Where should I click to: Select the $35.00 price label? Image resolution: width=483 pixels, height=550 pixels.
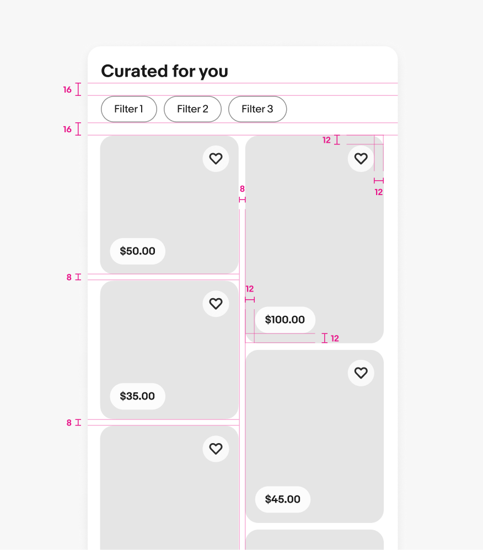(137, 396)
